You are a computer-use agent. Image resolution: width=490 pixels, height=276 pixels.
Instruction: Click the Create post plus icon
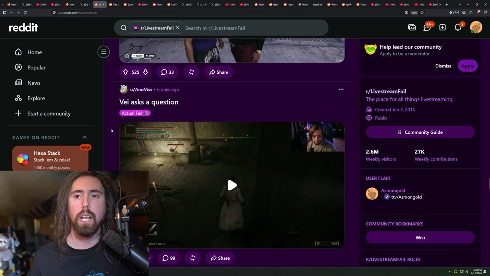coord(442,27)
